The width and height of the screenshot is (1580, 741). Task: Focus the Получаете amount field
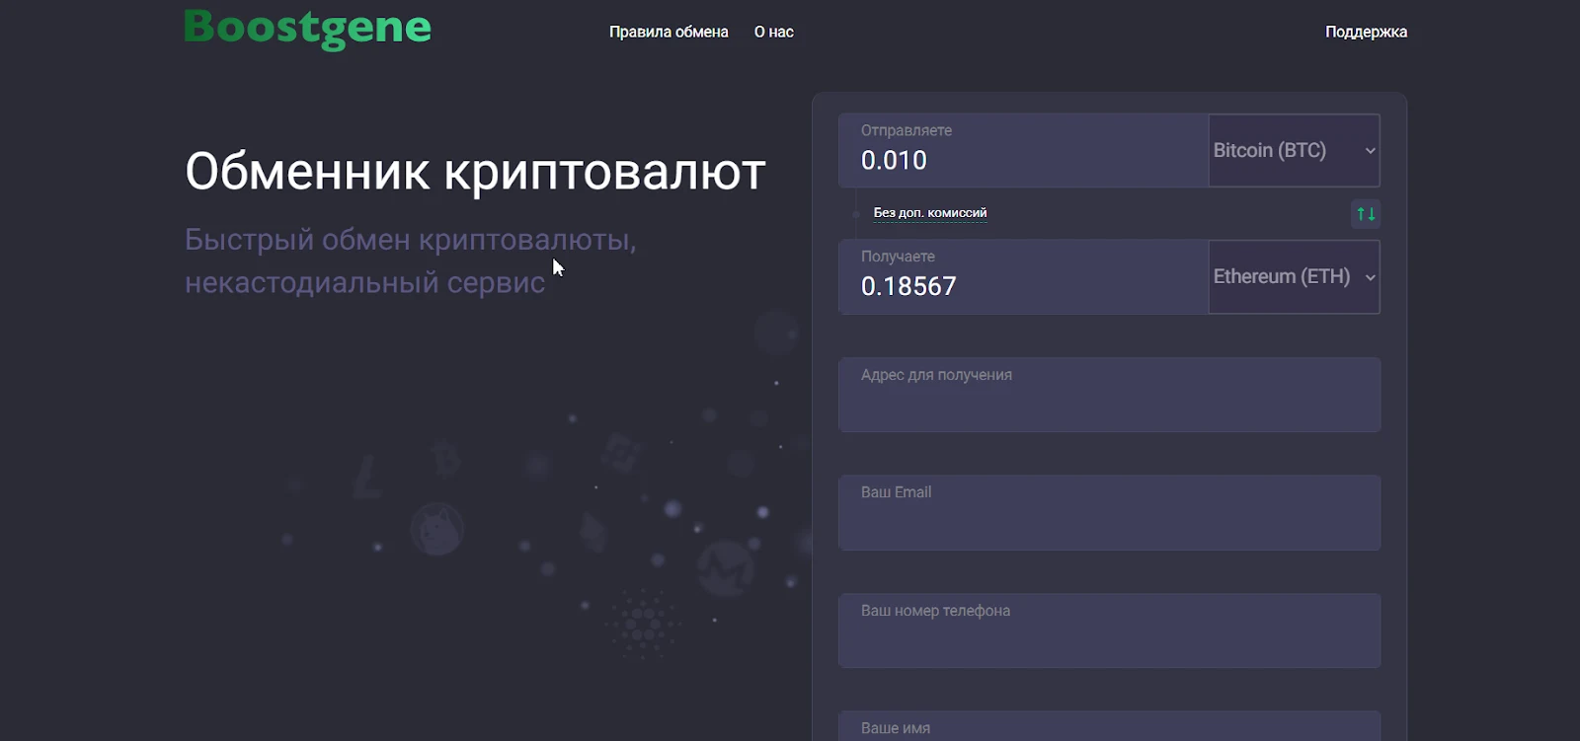pos(1023,276)
